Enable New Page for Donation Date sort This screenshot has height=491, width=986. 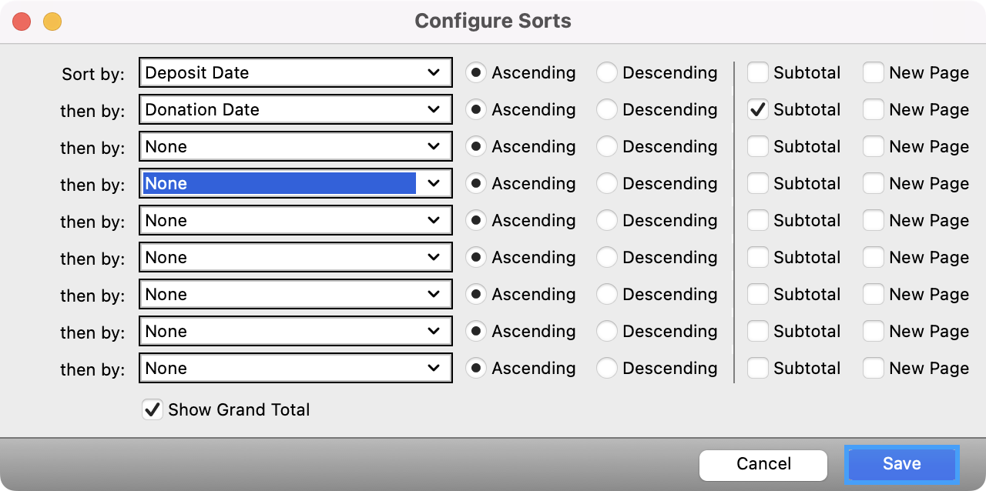point(874,110)
